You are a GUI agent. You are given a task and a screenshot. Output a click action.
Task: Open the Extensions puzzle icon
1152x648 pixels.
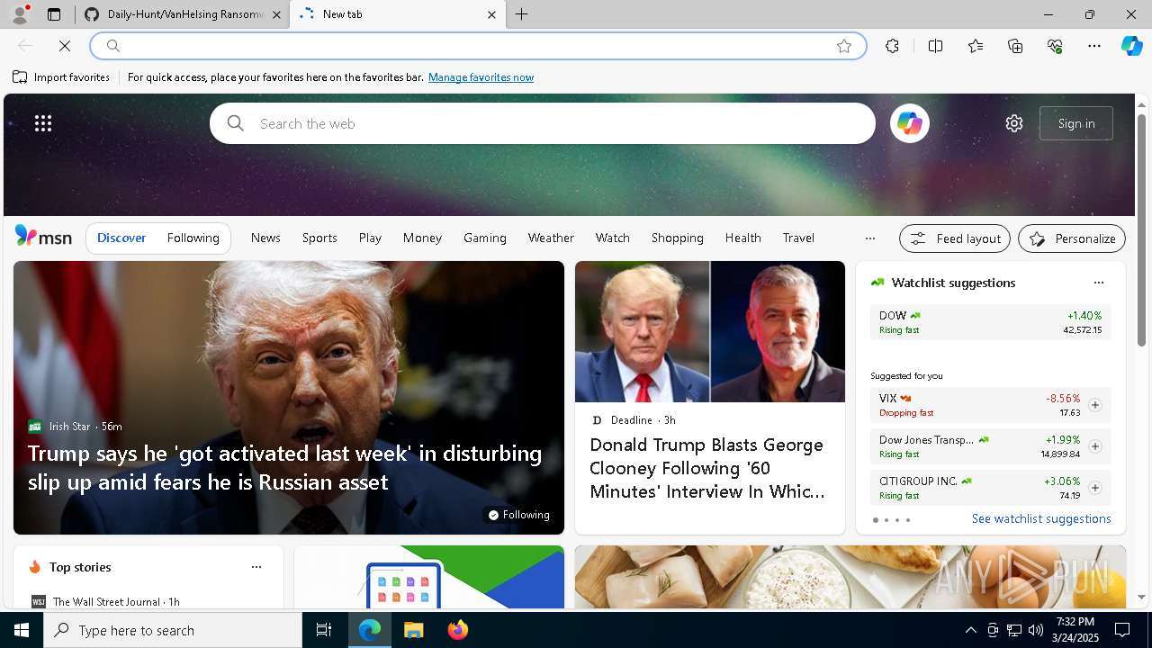tap(892, 46)
